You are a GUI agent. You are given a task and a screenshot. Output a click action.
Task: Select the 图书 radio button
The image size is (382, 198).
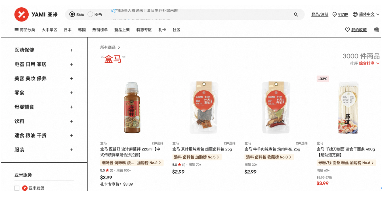pos(90,14)
